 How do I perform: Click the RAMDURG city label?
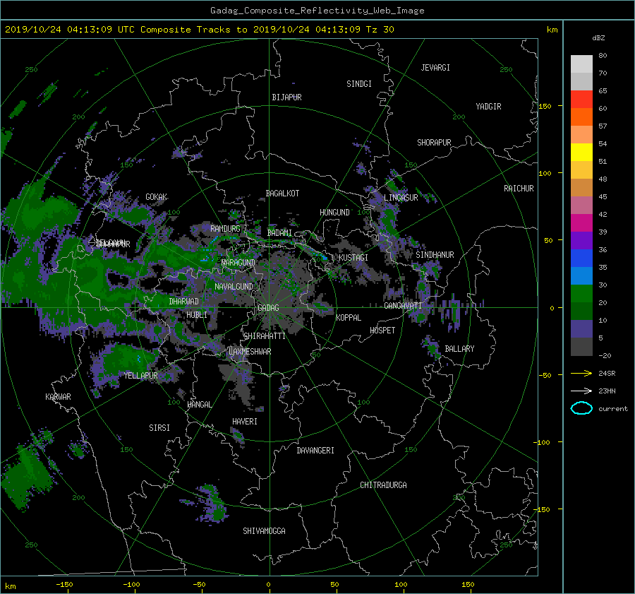(225, 229)
